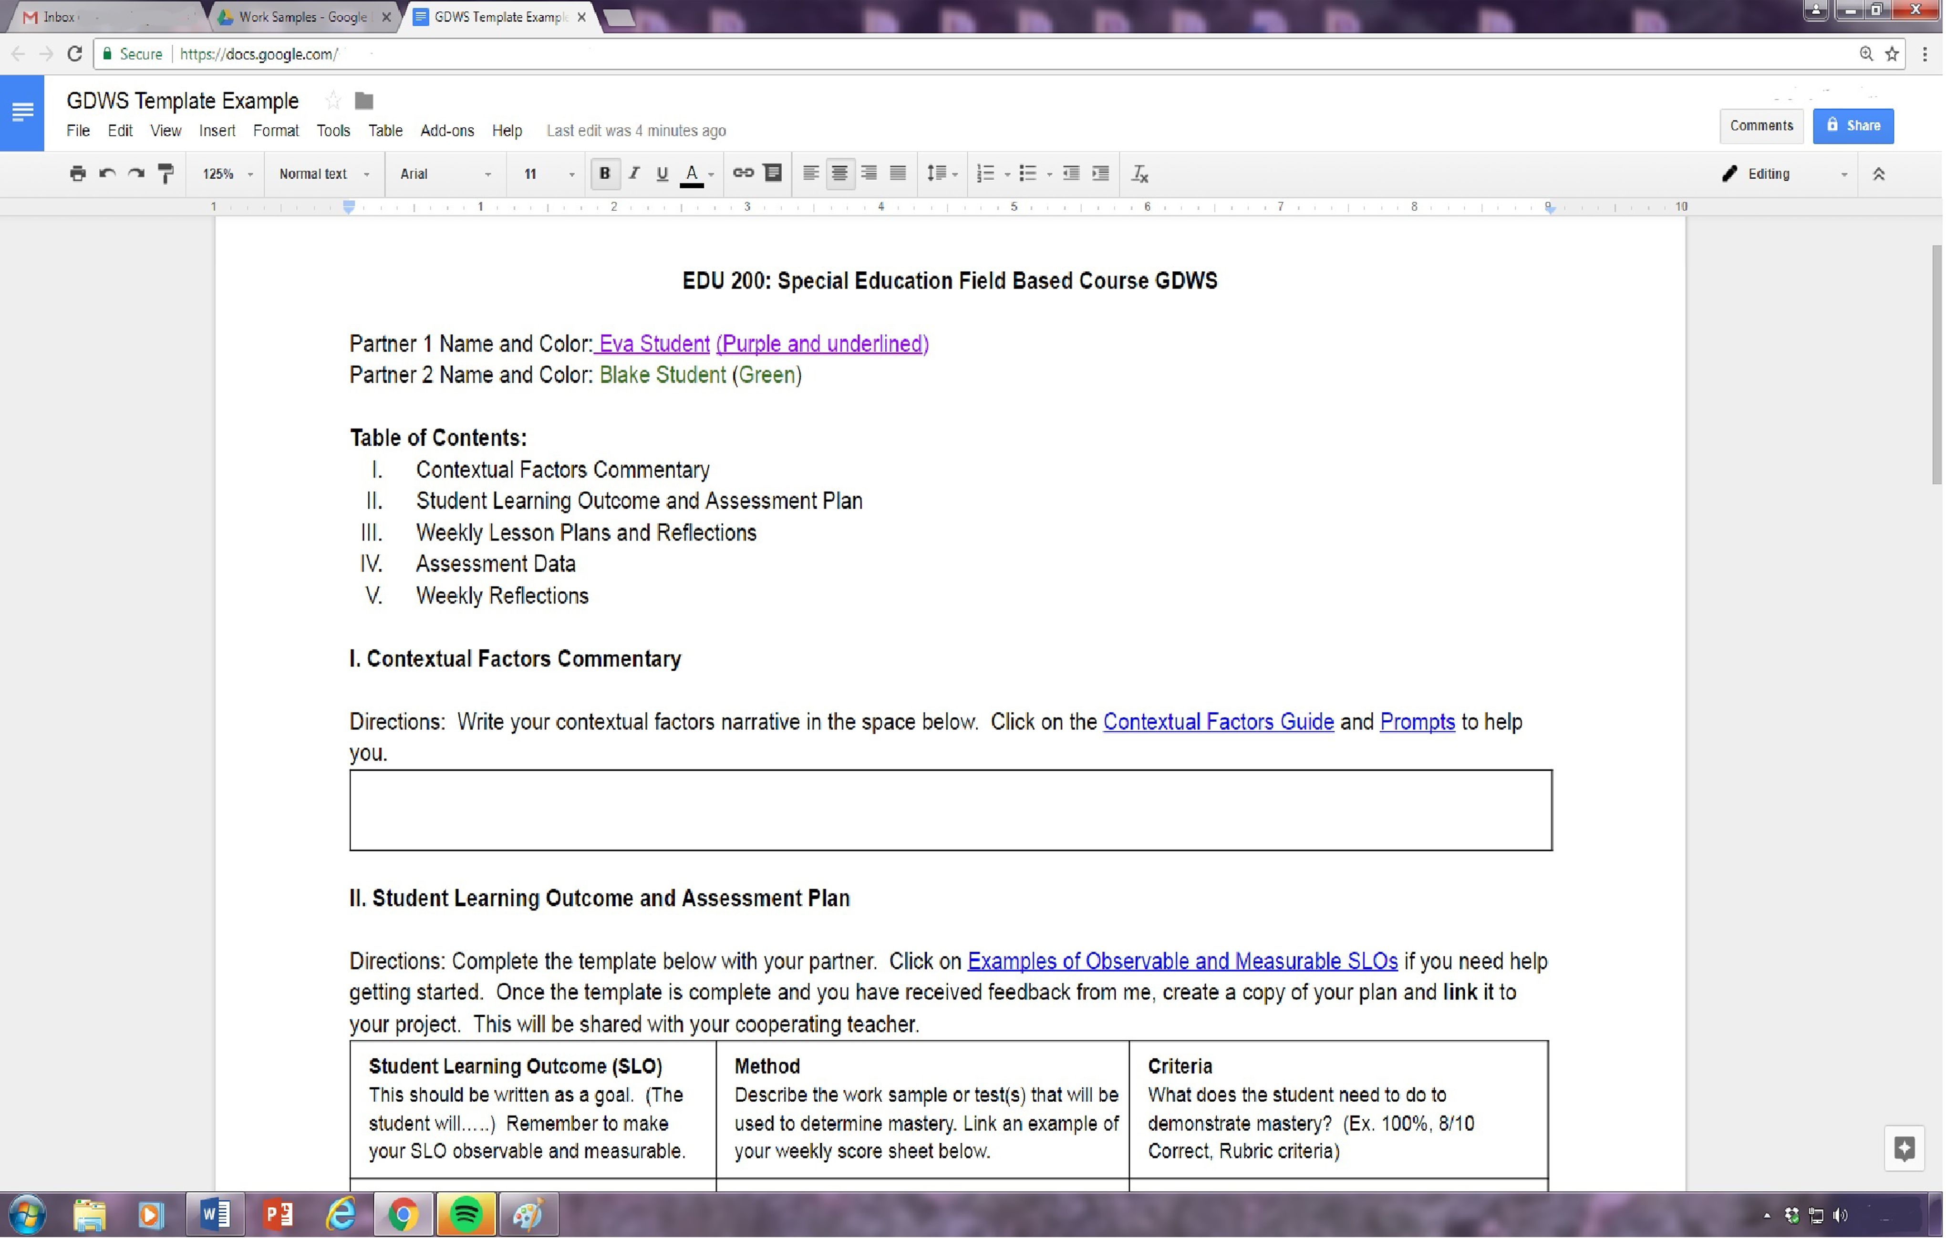Click the browser zoom magnifier icon
This screenshot has width=1946, height=1238.
tap(1866, 54)
